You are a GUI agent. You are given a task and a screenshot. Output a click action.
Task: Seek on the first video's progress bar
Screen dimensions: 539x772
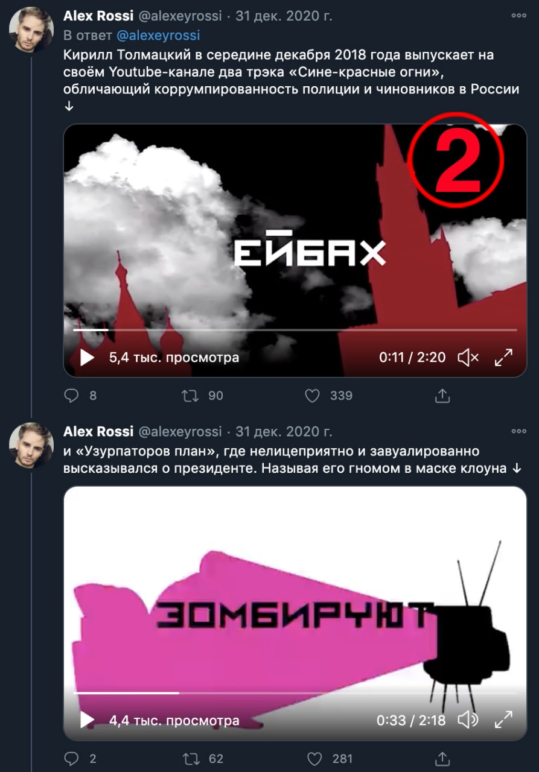pos(295,330)
